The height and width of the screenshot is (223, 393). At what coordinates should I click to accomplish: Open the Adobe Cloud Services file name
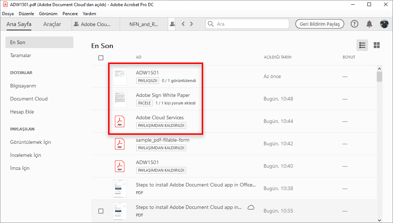click(x=160, y=117)
